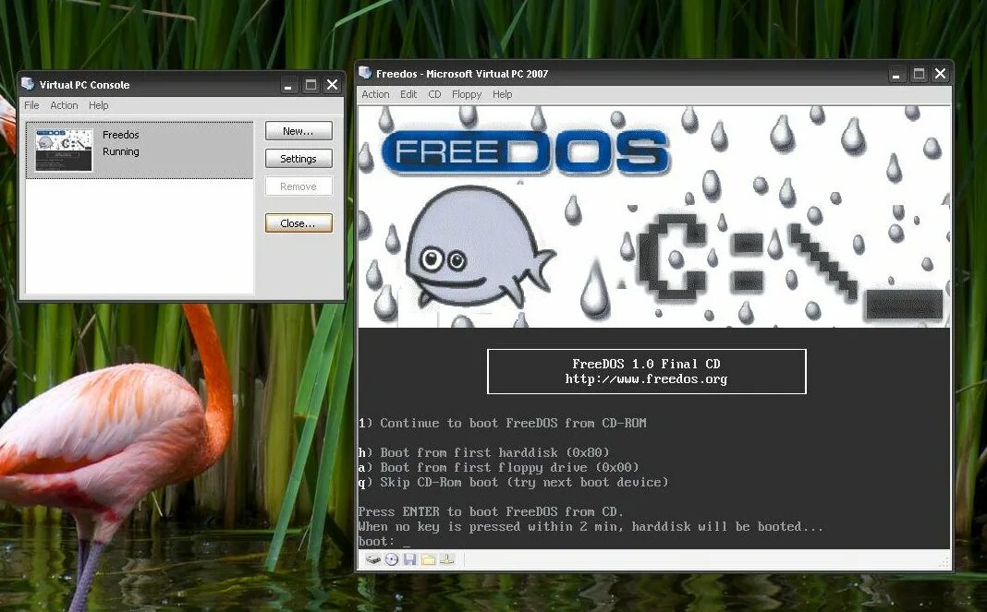This screenshot has width=987, height=612.
Task: Click the 'FreeDOS 1.0 Final CD' heading
Action: point(646,365)
